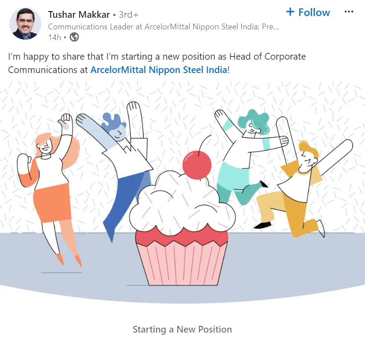Image resolution: width=365 pixels, height=337 pixels.
Task: Click the Starting a New Position caption
Action: 182,329
